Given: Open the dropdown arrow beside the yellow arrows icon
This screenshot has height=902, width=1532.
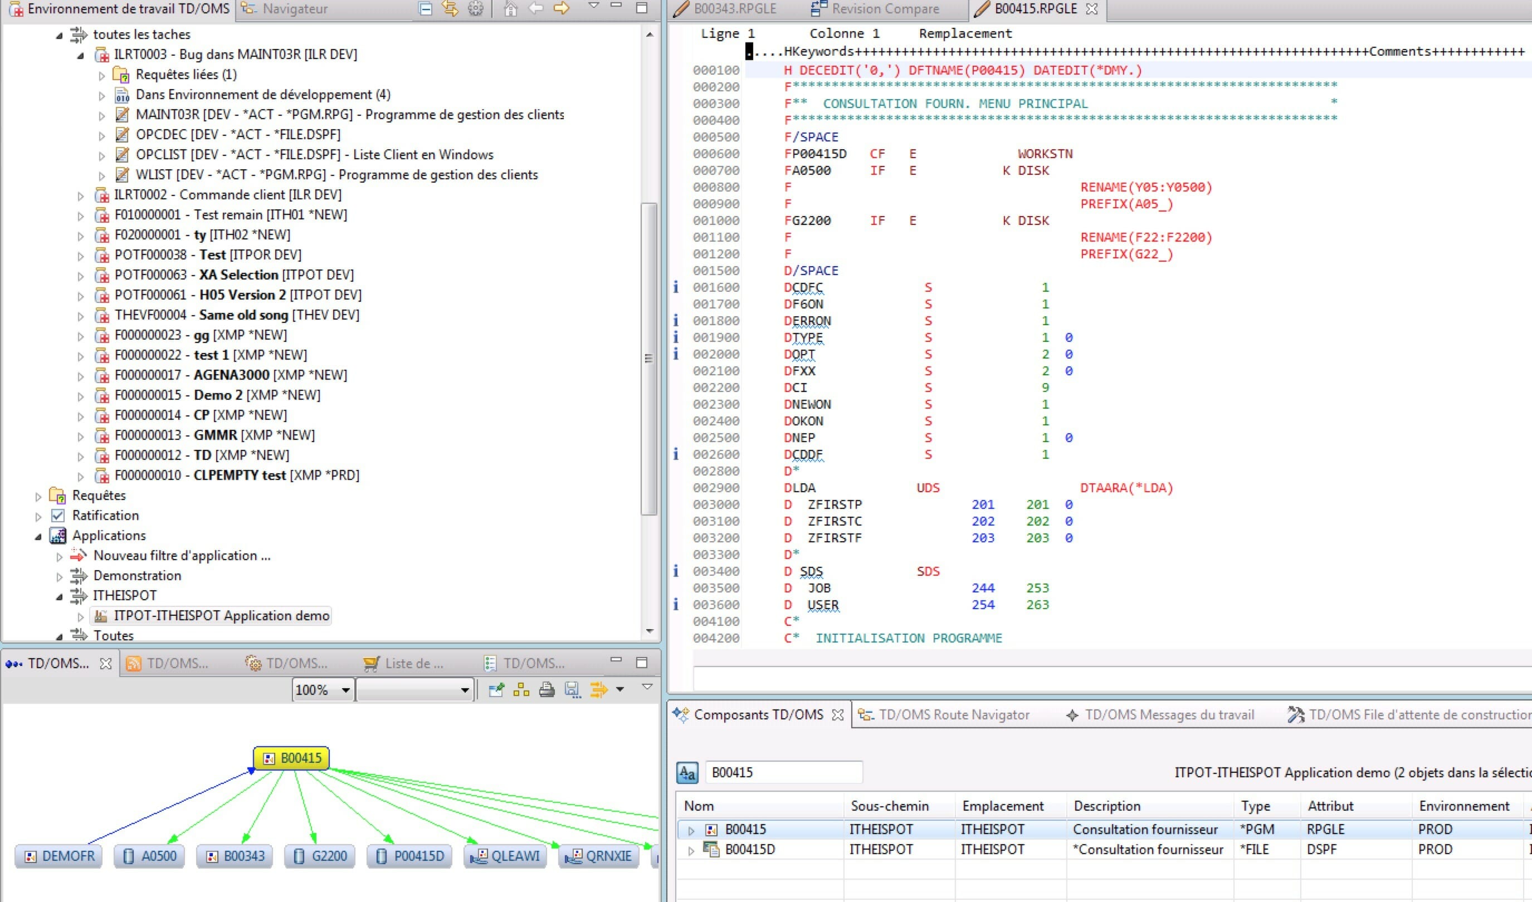Looking at the screenshot, I should [x=619, y=689].
